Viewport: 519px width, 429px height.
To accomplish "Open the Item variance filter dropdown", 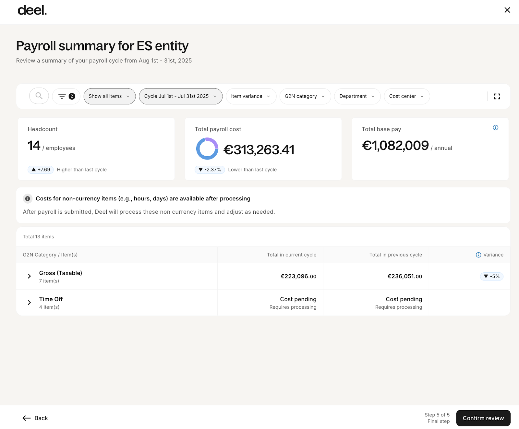I will pyautogui.click(x=251, y=96).
